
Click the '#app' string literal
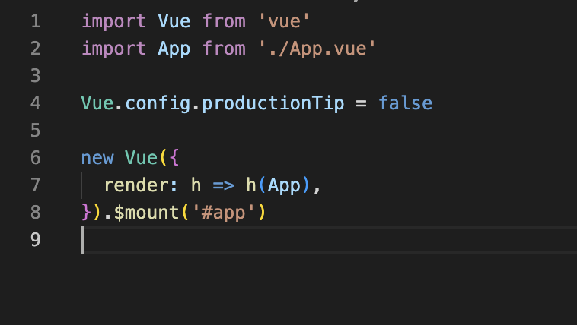click(x=223, y=213)
